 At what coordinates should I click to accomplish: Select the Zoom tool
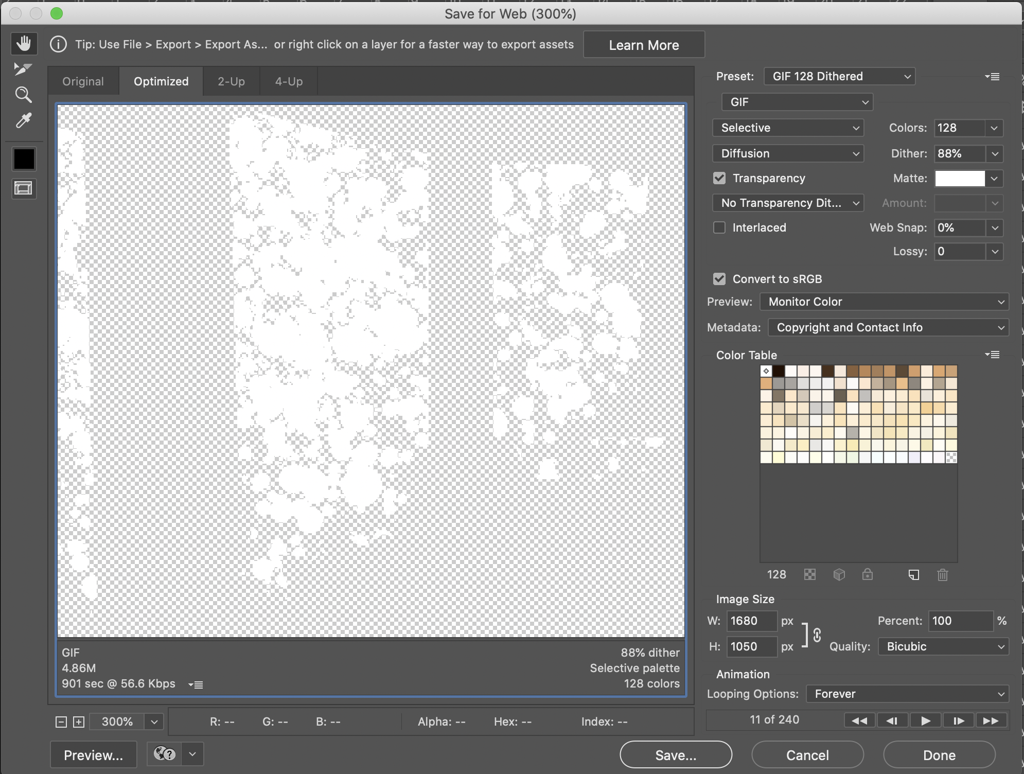click(24, 94)
